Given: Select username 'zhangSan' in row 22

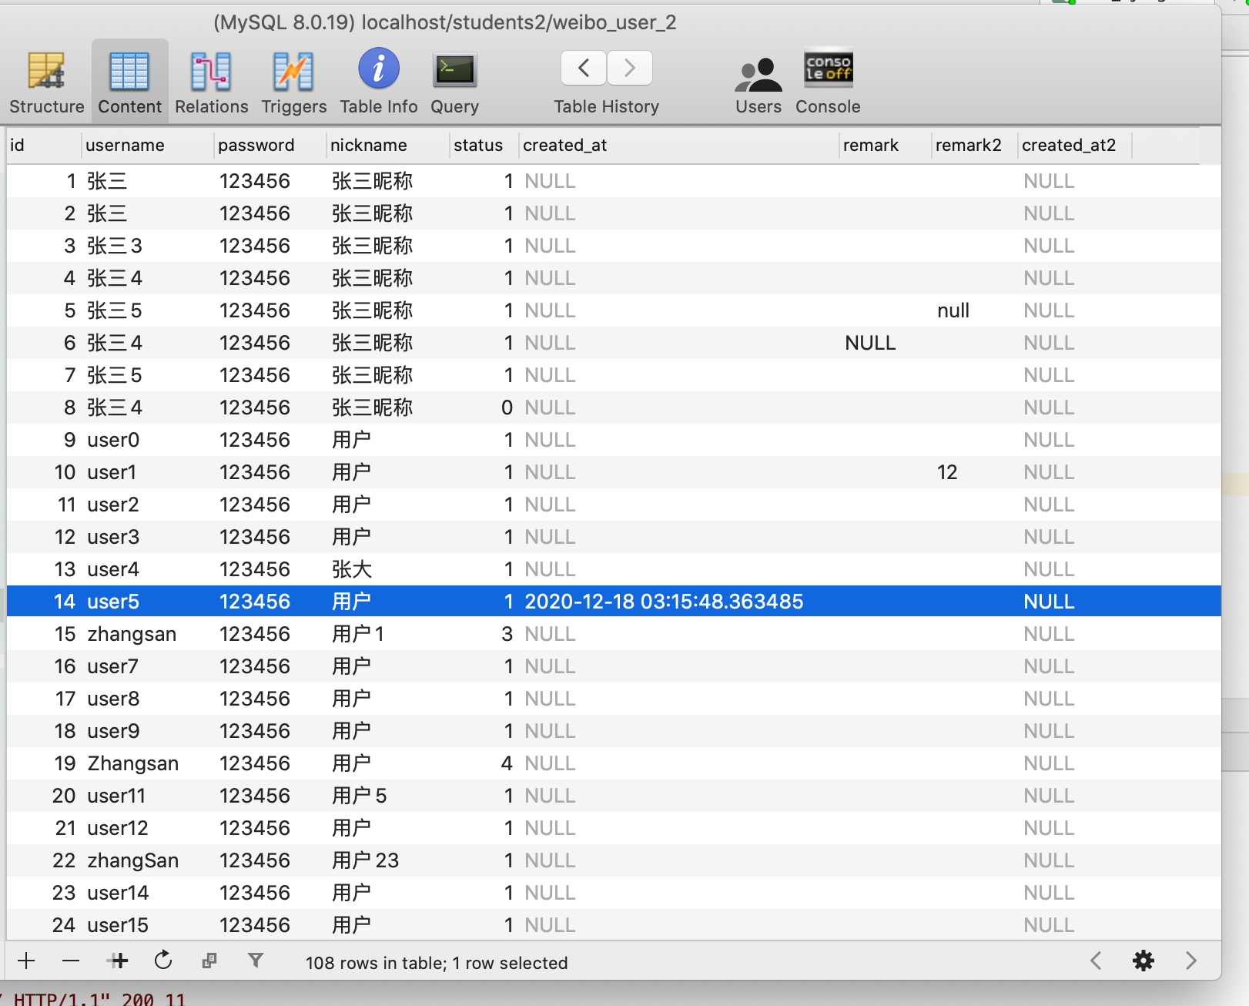Looking at the screenshot, I should (x=132, y=860).
